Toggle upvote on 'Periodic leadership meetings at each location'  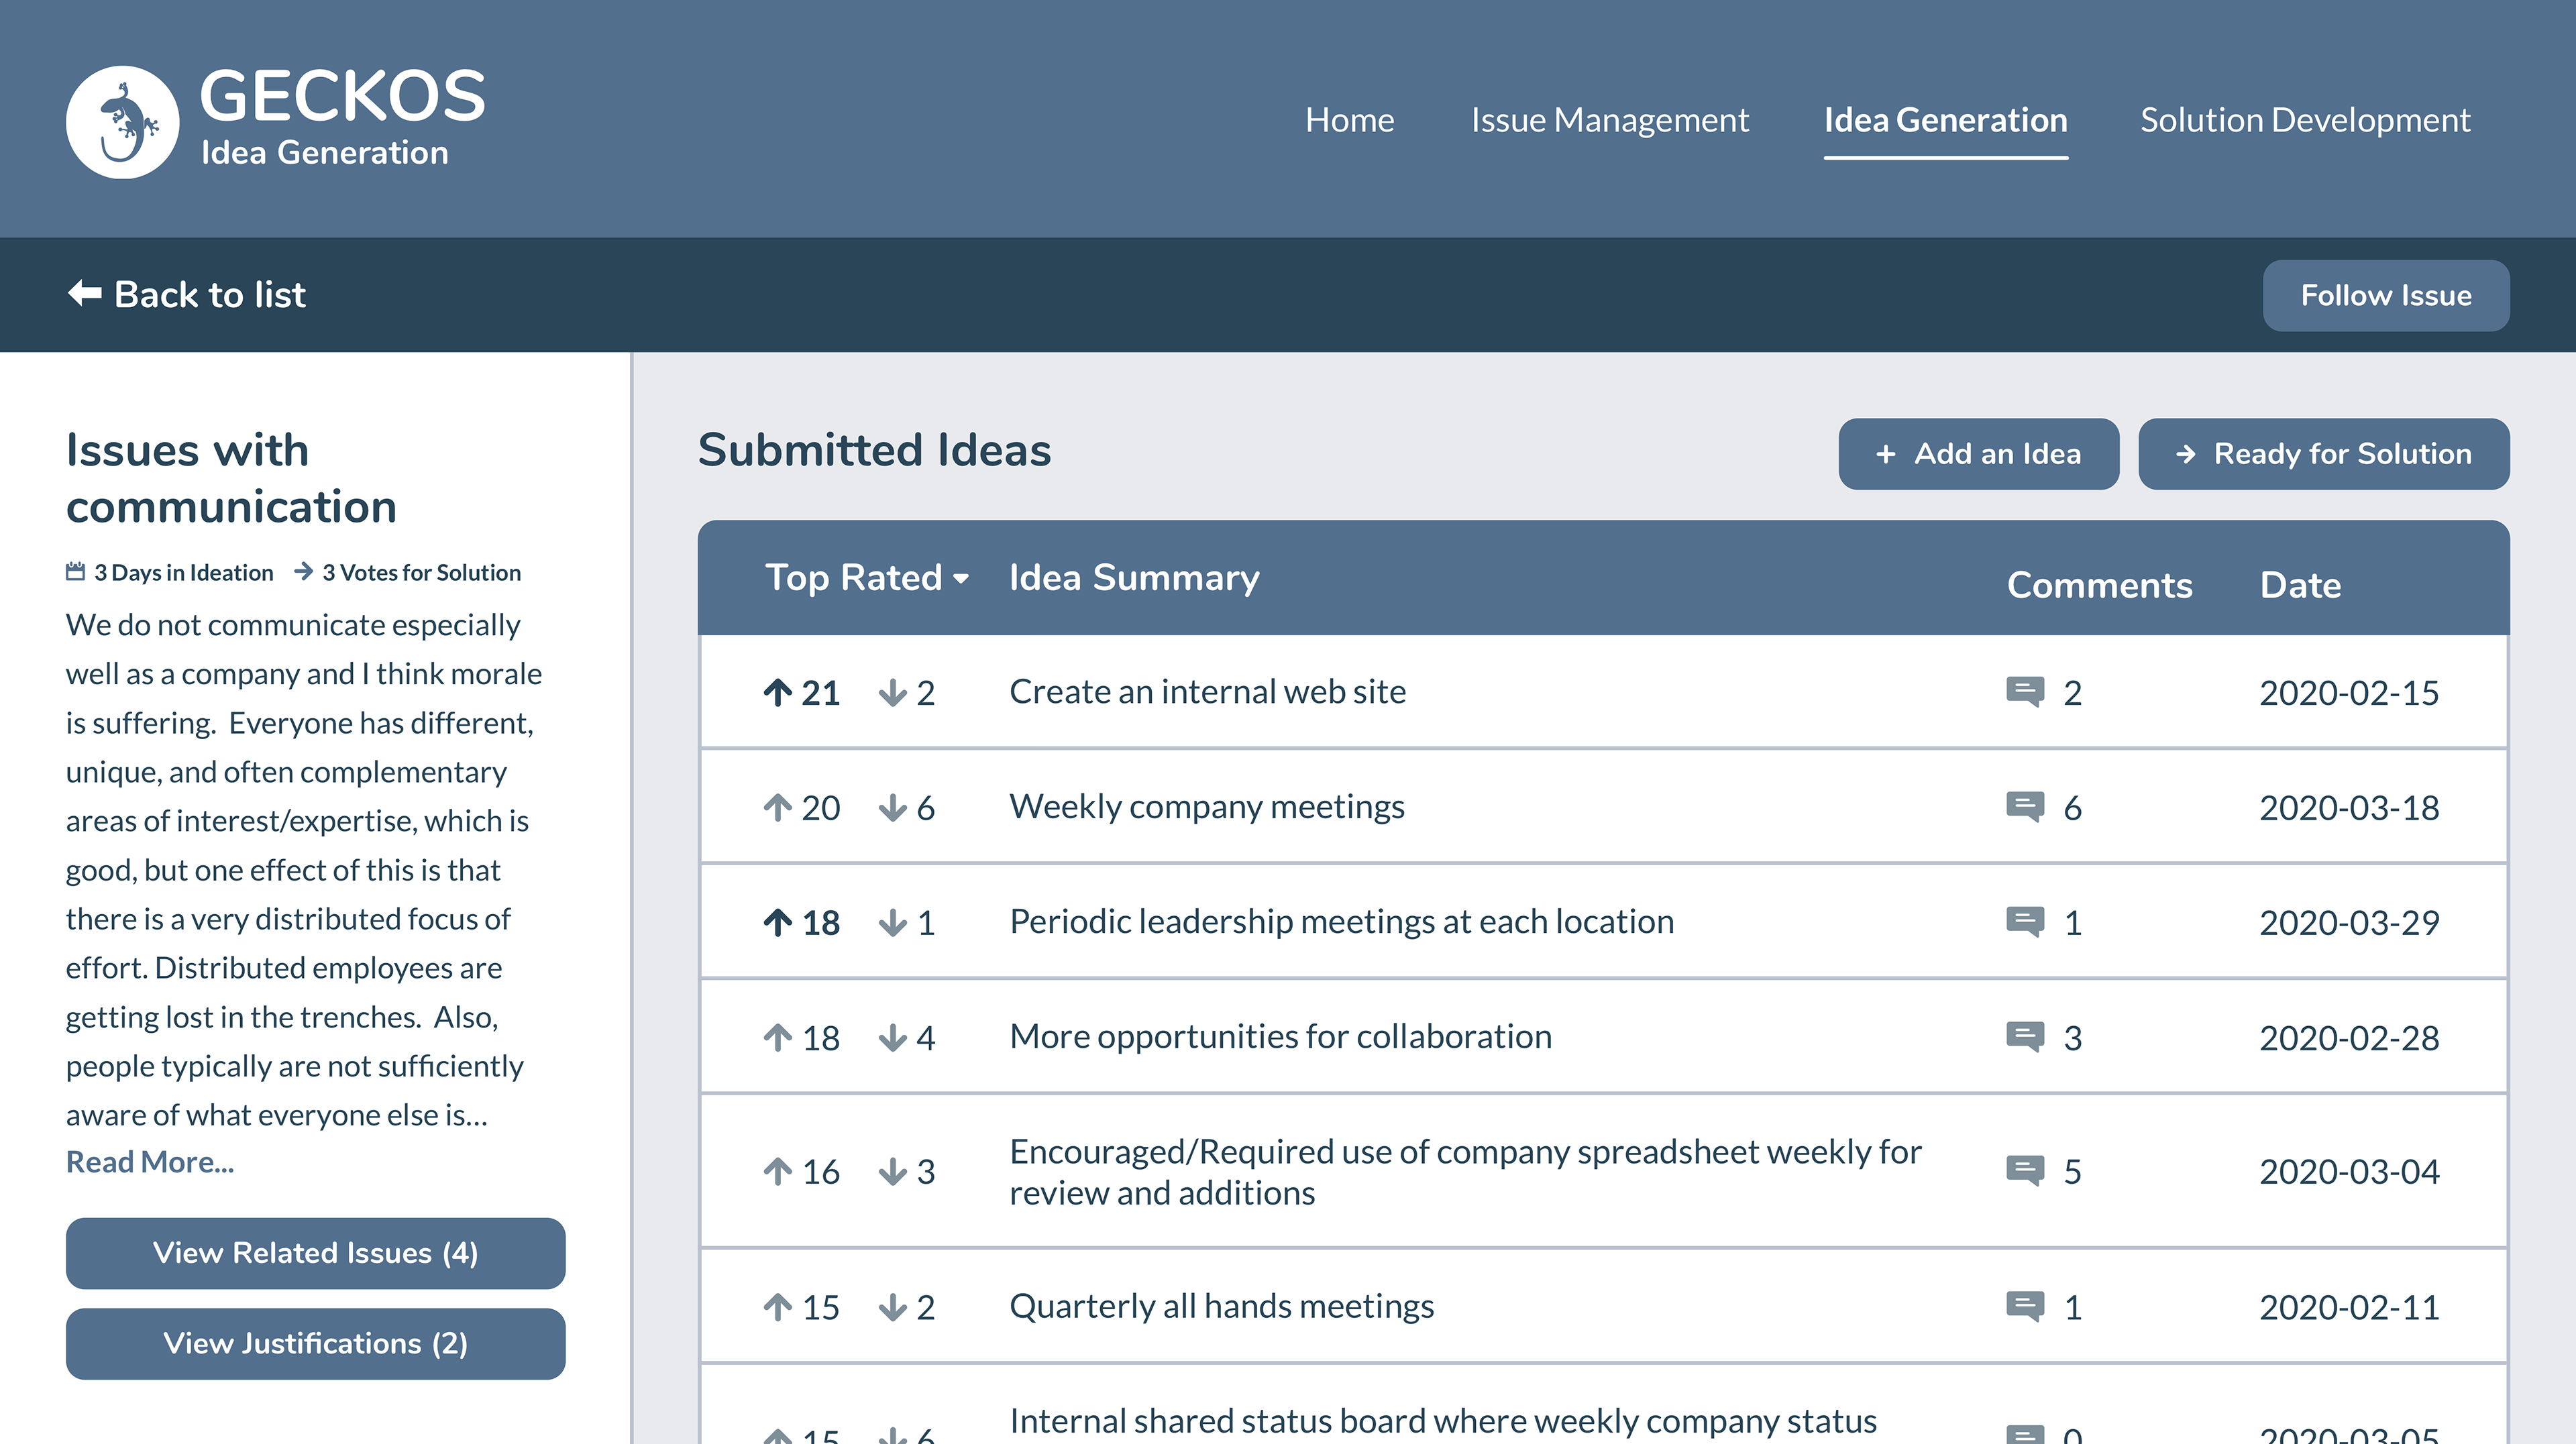(x=778, y=922)
